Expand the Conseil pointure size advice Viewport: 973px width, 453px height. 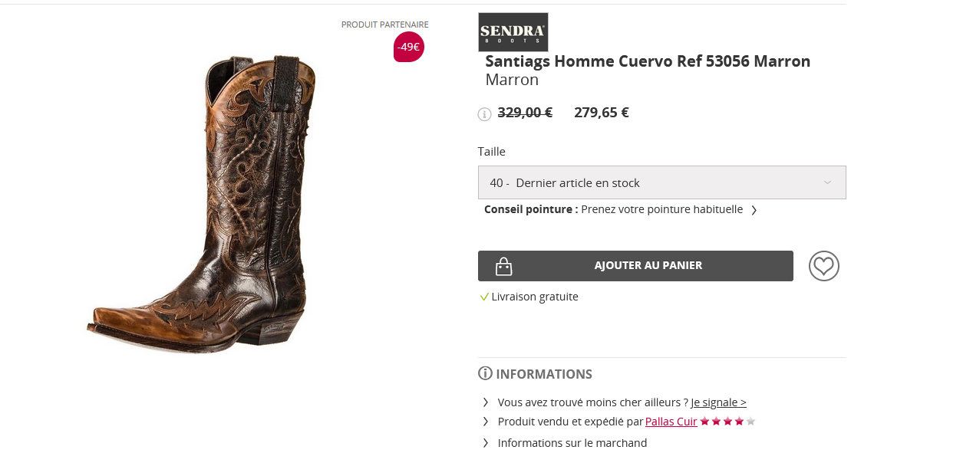point(754,210)
